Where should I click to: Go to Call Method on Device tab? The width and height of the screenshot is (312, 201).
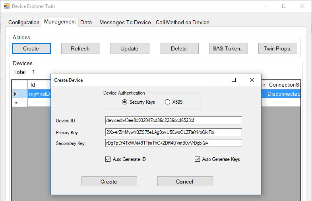coord(182,22)
